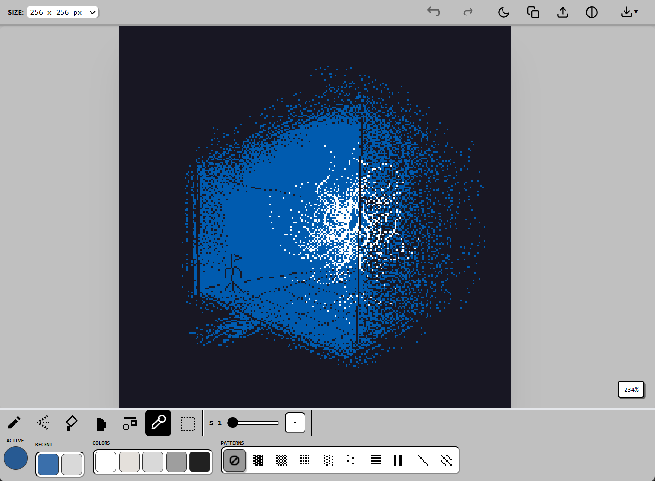Pick the white color swatch
The image size is (655, 481).
[x=106, y=462]
